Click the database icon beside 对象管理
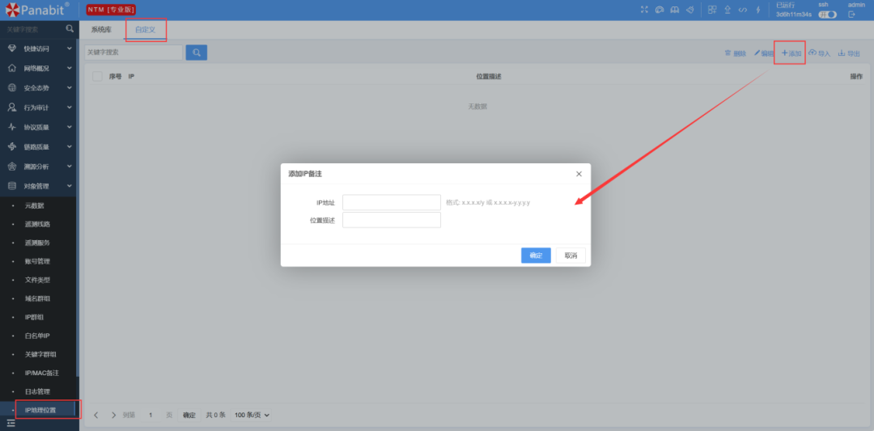Screen dimensions: 874x431 coord(12,186)
